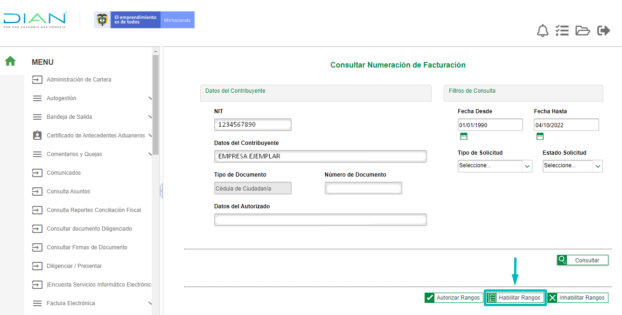
Task: Go to the green home icon
Action: tap(10, 61)
